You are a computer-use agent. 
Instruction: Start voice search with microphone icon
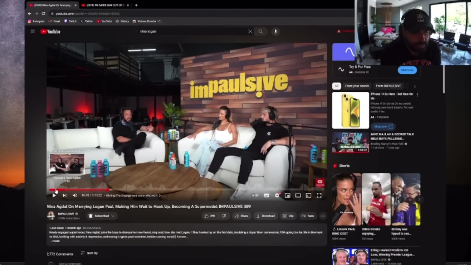[276, 32]
